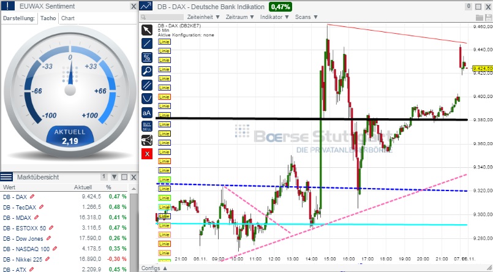Click the pencil icon beside DB - NASDAQ 100
Viewport: 493px width, 272px height.
click(55, 249)
